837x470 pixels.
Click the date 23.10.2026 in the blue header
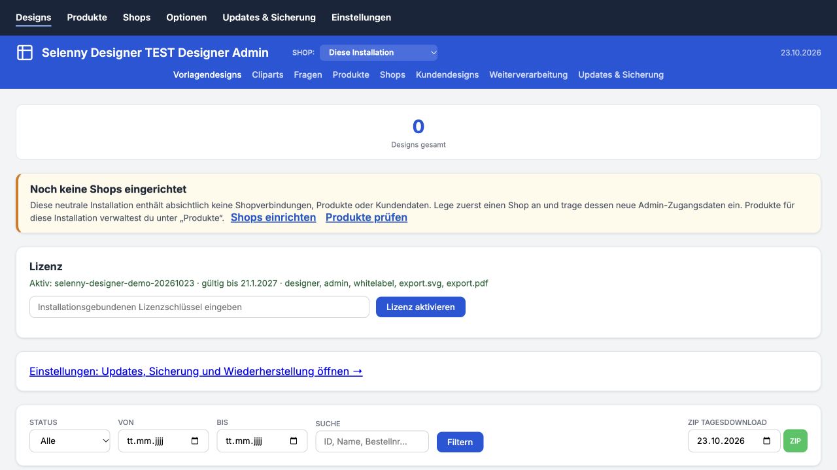pos(801,53)
